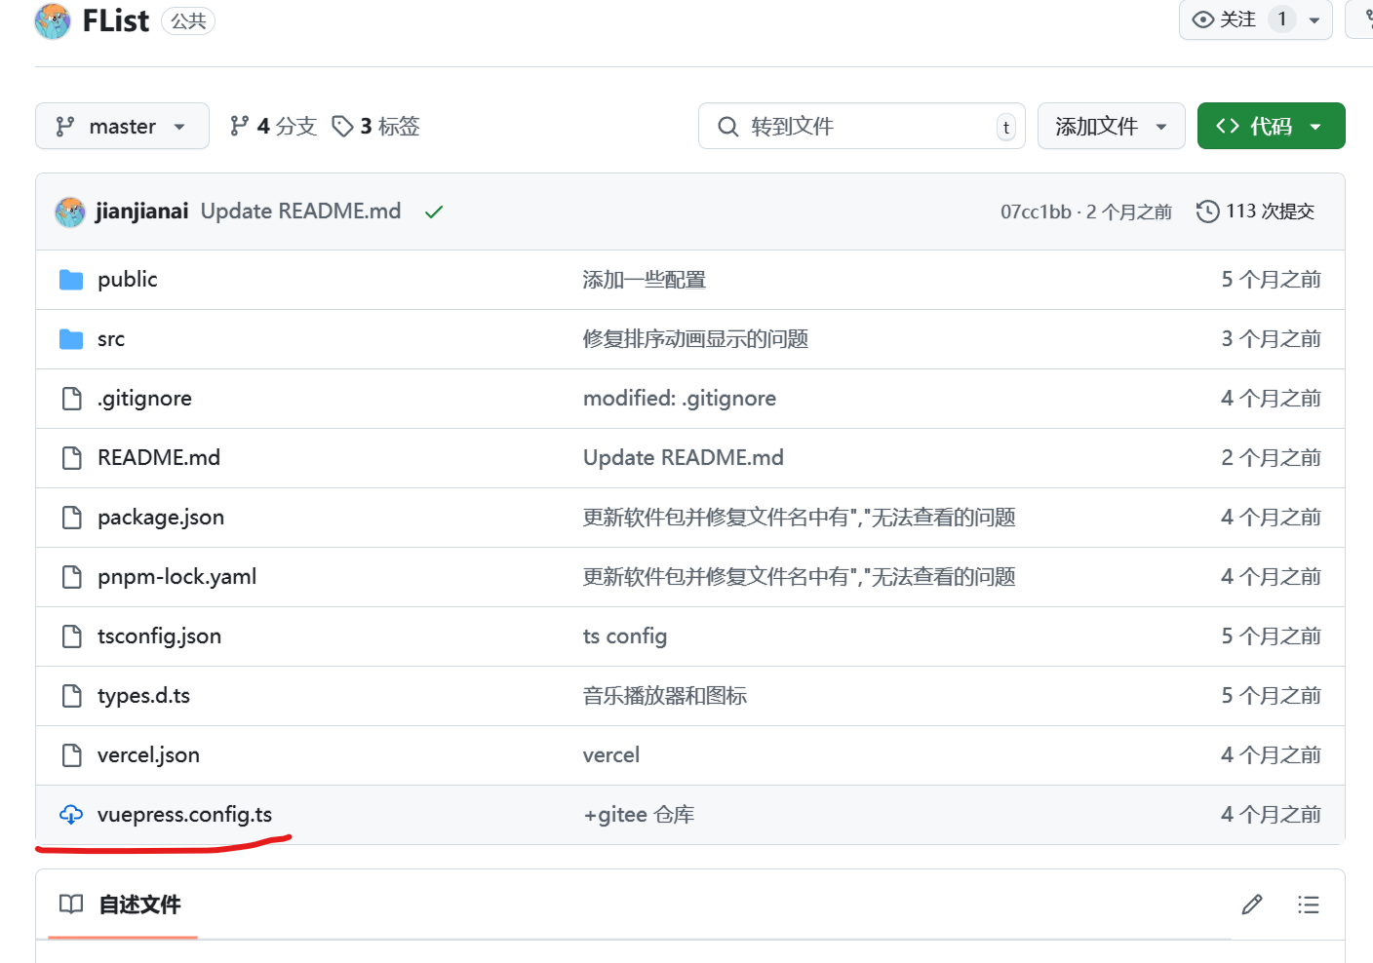Viewport: 1373px width, 963px height.
Task: Click jianjianai's commit author avatar
Action: pyautogui.click(x=70, y=212)
